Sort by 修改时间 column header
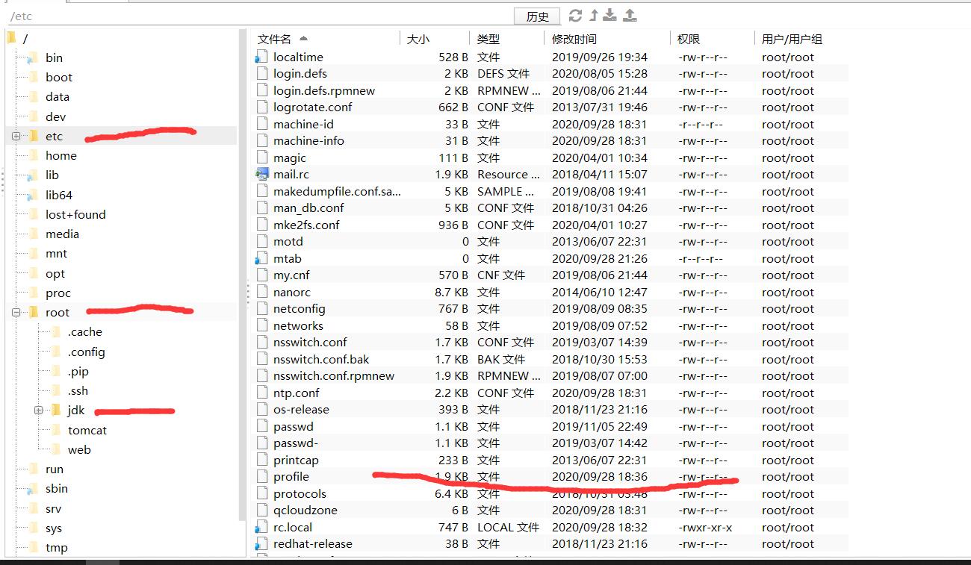The width and height of the screenshot is (971, 565). point(574,39)
